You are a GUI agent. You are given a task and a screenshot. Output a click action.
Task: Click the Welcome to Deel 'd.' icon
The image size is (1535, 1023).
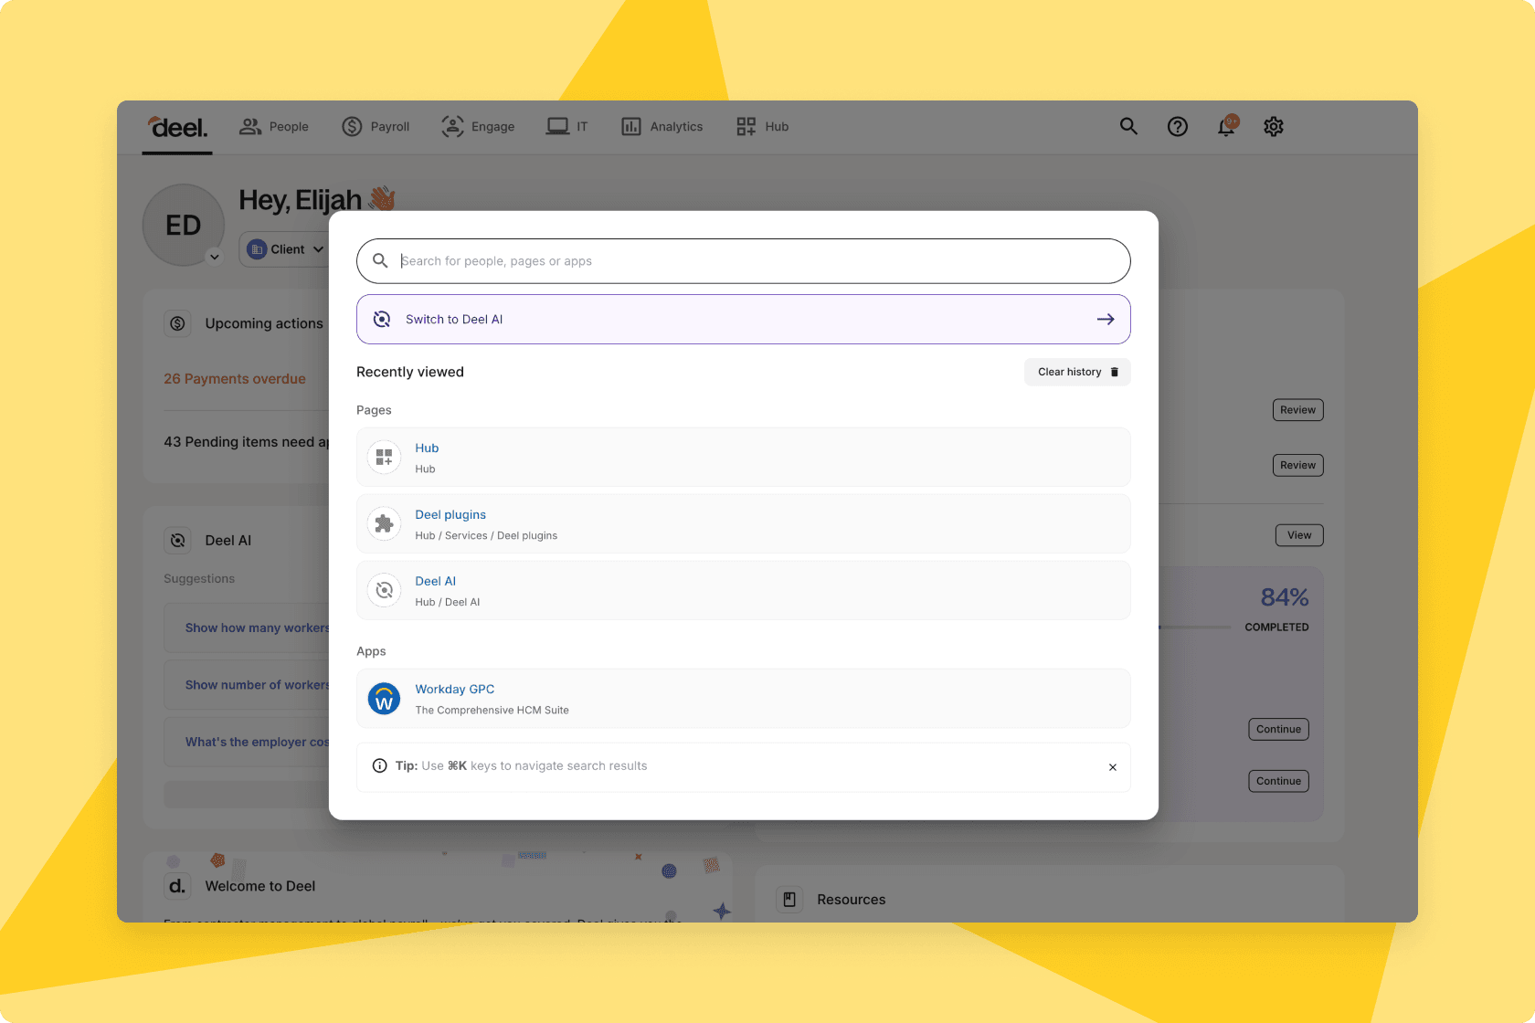[x=178, y=886]
